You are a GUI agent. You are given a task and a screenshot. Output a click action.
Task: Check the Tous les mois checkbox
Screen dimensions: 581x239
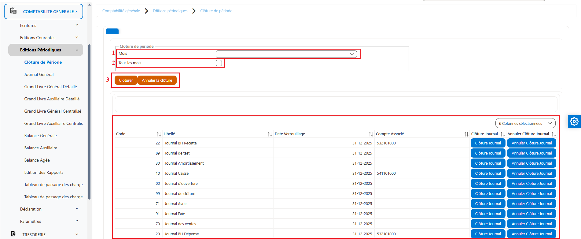219,63
